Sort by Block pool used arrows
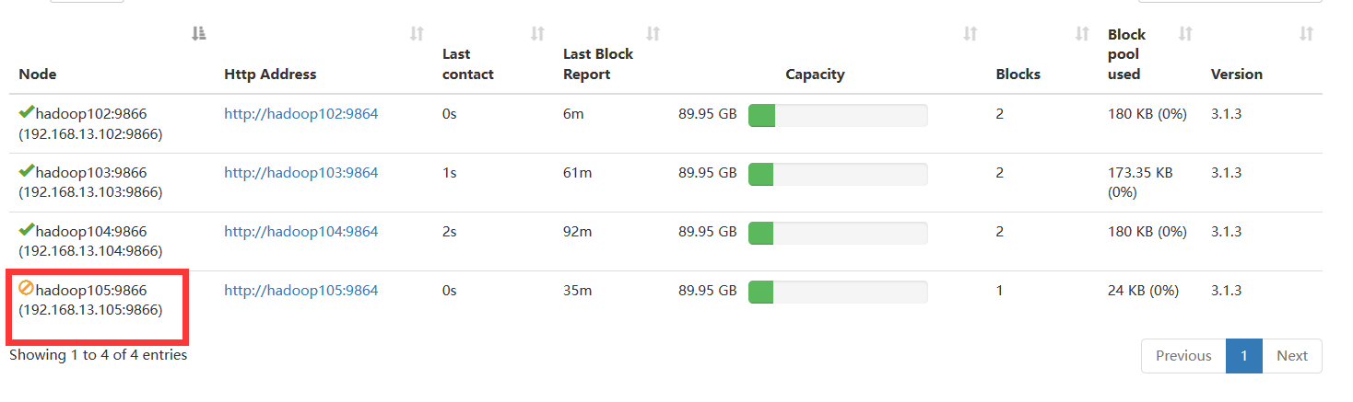This screenshot has height=402, width=1353. [1185, 34]
